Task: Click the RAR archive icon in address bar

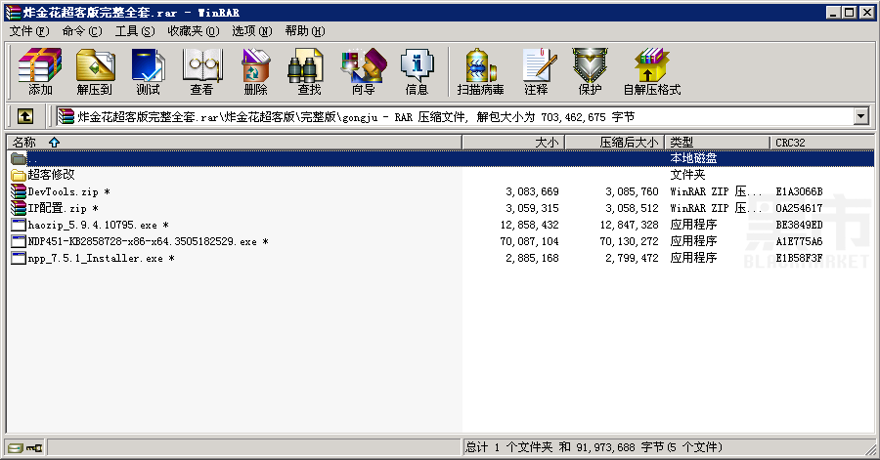Action: (x=66, y=116)
